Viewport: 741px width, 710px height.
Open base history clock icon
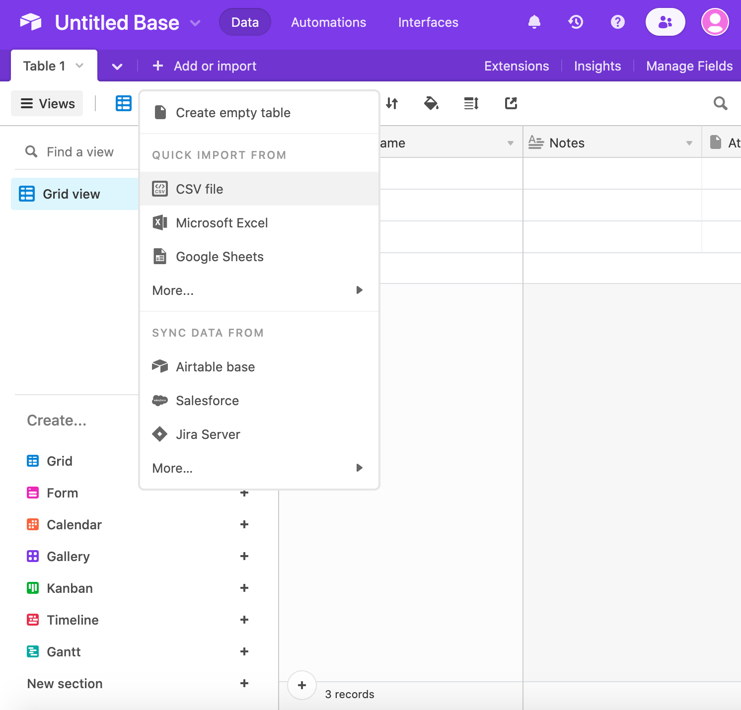[576, 22]
